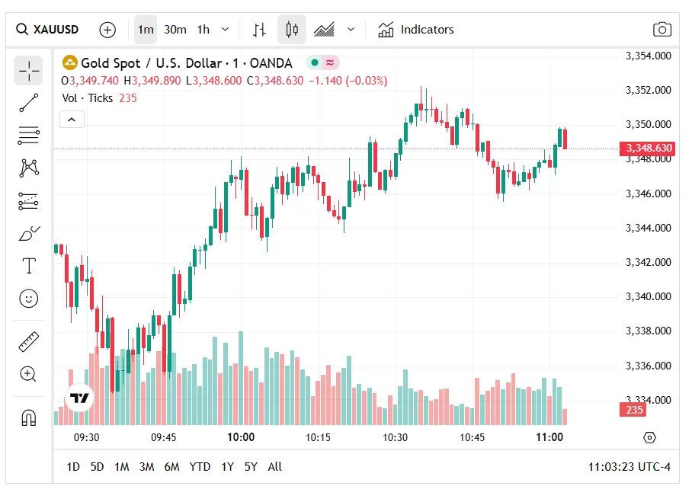
Task: Select the 30m timeframe
Action: [x=175, y=30]
